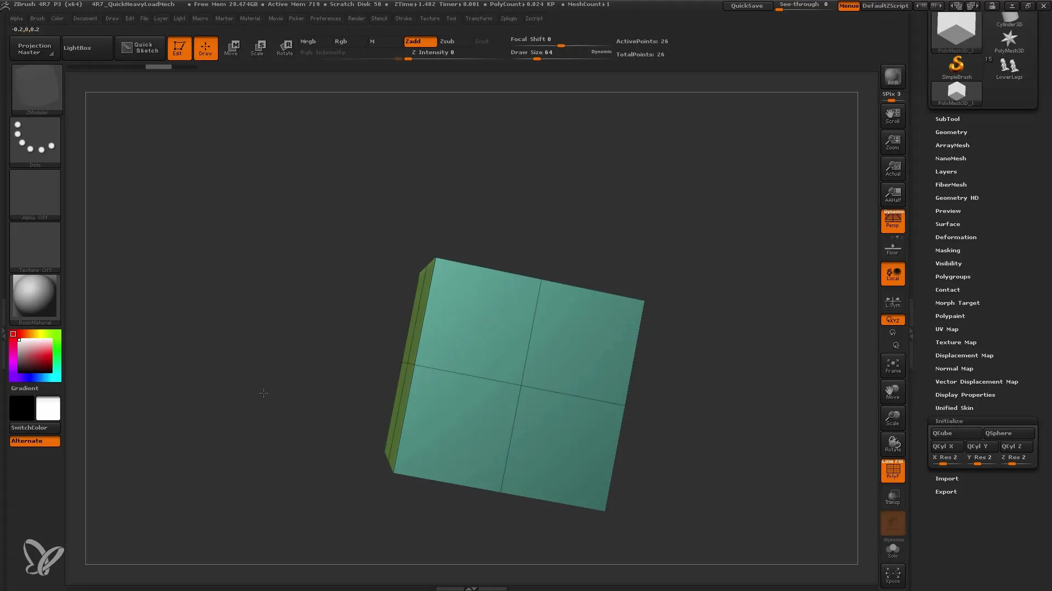
Task: Open the SubTool panel menu
Action: [x=947, y=118]
